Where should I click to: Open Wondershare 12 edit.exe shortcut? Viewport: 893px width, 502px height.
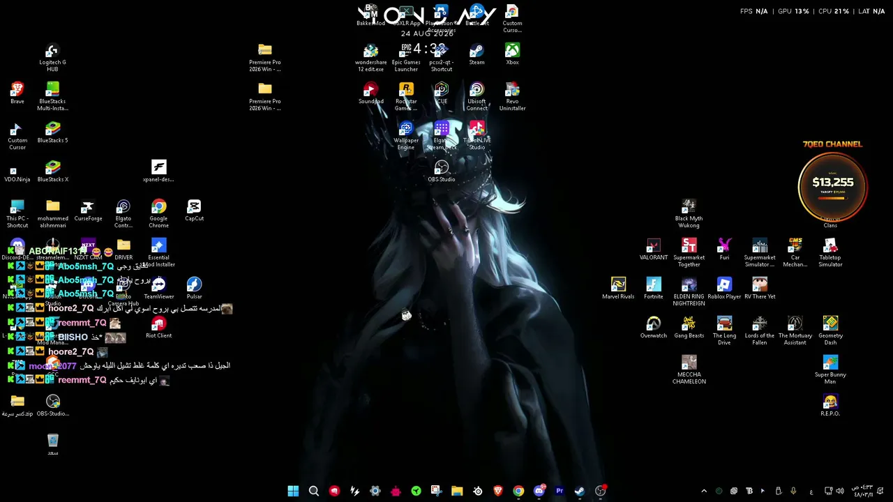click(x=370, y=58)
